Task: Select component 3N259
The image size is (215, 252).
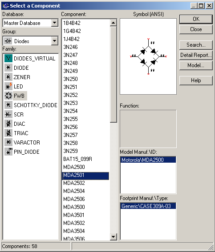Action: coord(70,151)
